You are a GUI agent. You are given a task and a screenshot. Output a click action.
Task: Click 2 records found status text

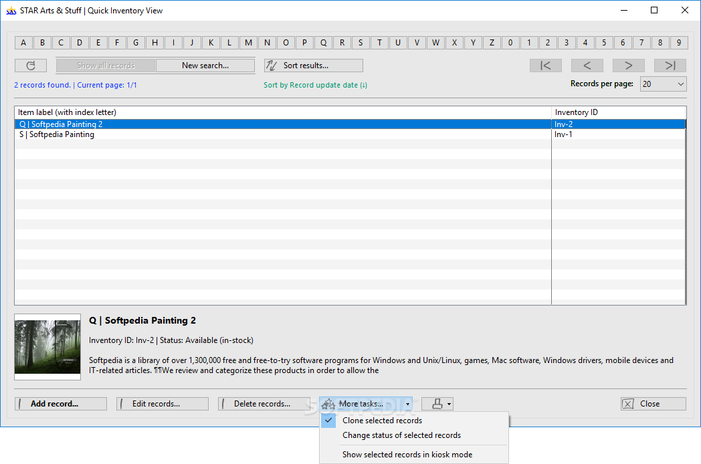[x=42, y=85]
